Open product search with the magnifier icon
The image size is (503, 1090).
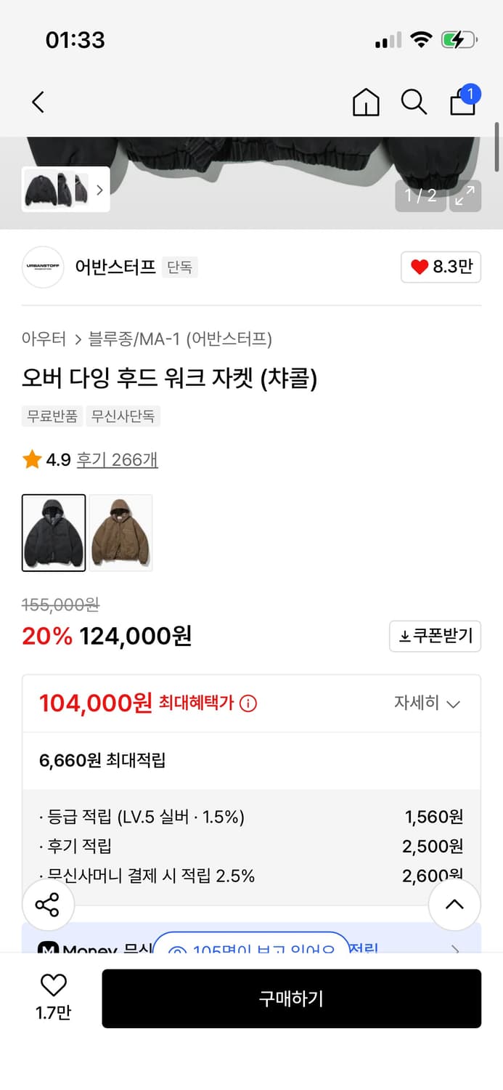point(414,102)
